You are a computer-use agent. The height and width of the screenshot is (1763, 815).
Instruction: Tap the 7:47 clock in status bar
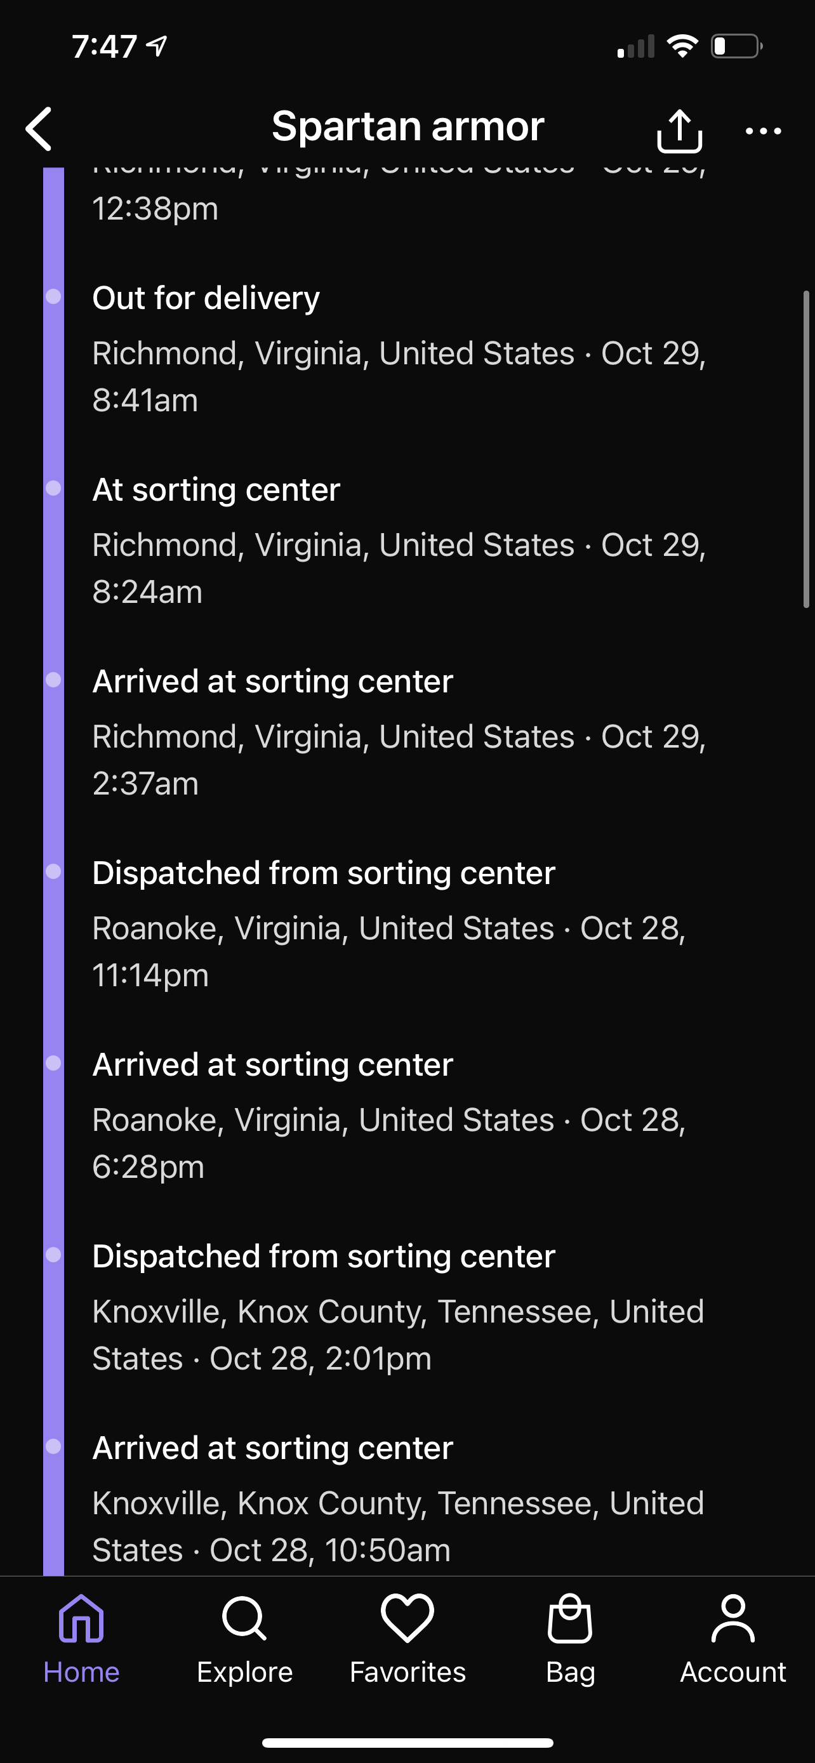pyautogui.click(x=105, y=46)
